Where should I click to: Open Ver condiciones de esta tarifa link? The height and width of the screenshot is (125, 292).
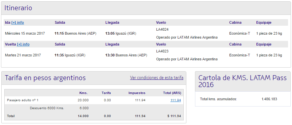[156, 78]
